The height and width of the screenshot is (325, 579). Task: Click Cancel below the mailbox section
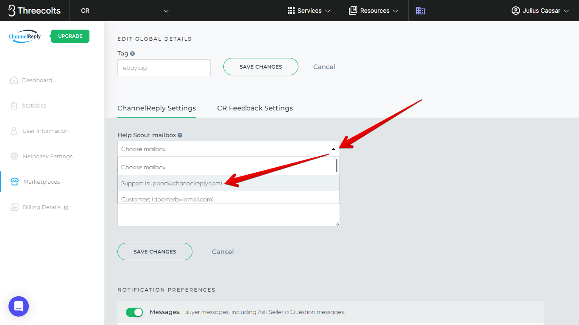223,252
